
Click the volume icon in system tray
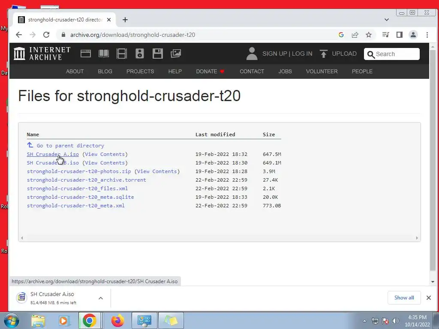pyautogui.click(x=396, y=320)
